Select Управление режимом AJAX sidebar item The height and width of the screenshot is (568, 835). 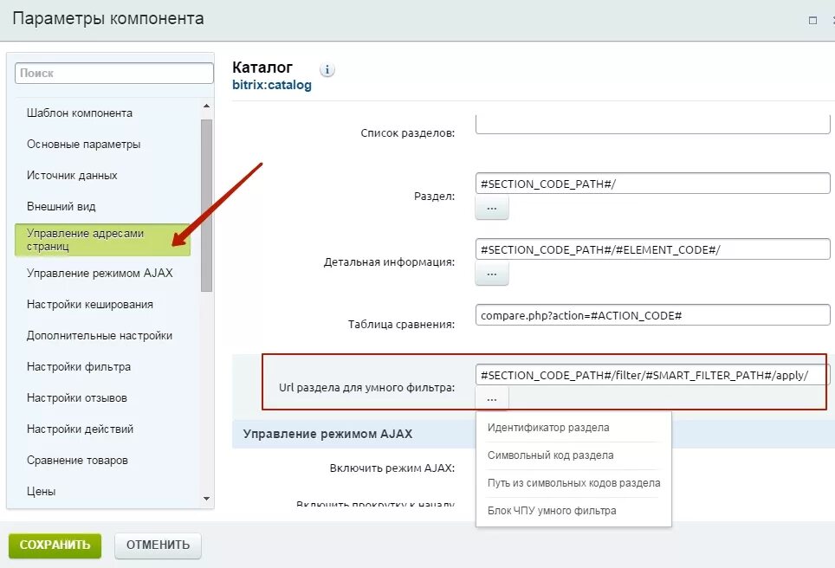(x=100, y=273)
